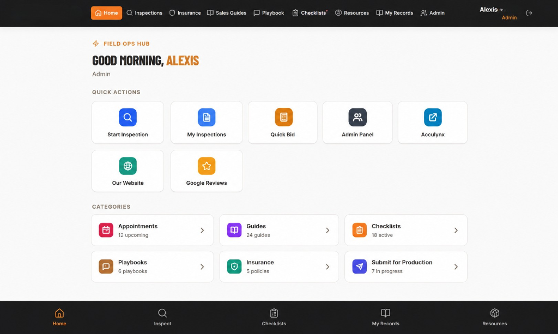
Task: Go to Inspections in top navigation
Action: point(144,13)
